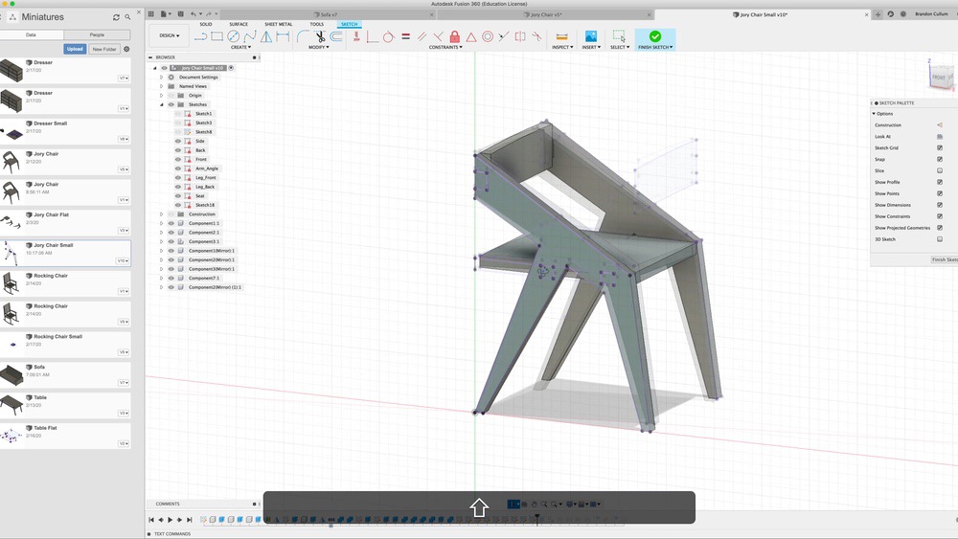Viewport: 958px width, 539px height.
Task: Apply the Fix/Unfix lock constraint
Action: point(455,36)
